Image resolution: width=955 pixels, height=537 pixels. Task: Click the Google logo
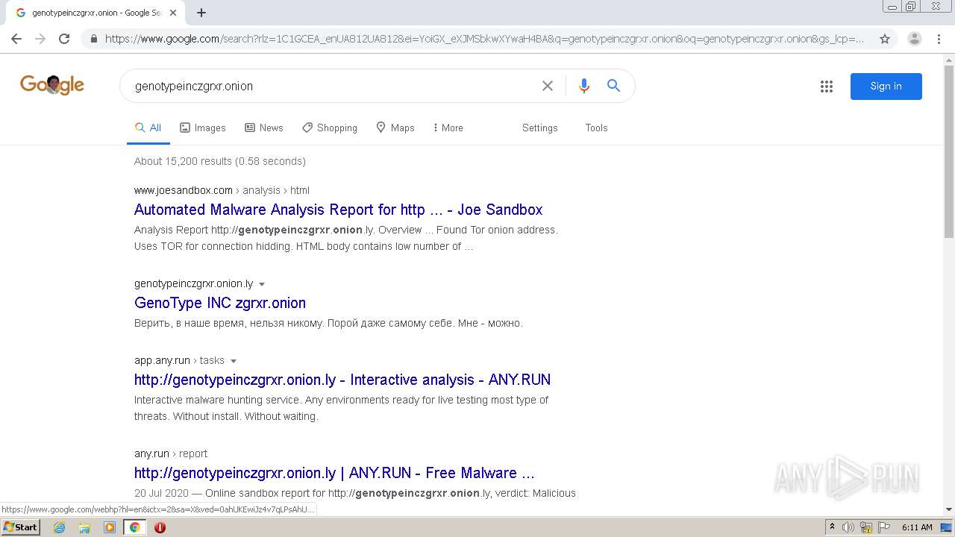pos(52,84)
